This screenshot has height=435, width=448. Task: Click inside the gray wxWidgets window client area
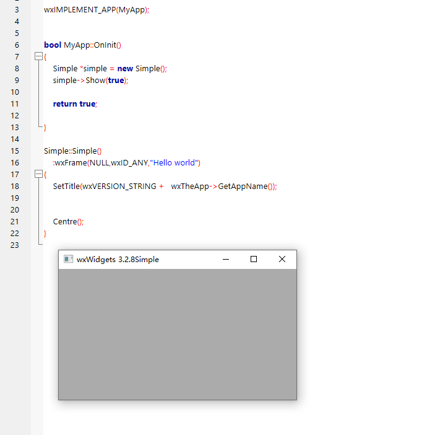point(178,334)
